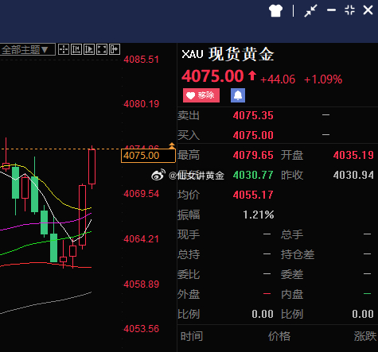The height and width of the screenshot is (352, 378).
Task: Click the 总手 label
Action: tap(292, 234)
